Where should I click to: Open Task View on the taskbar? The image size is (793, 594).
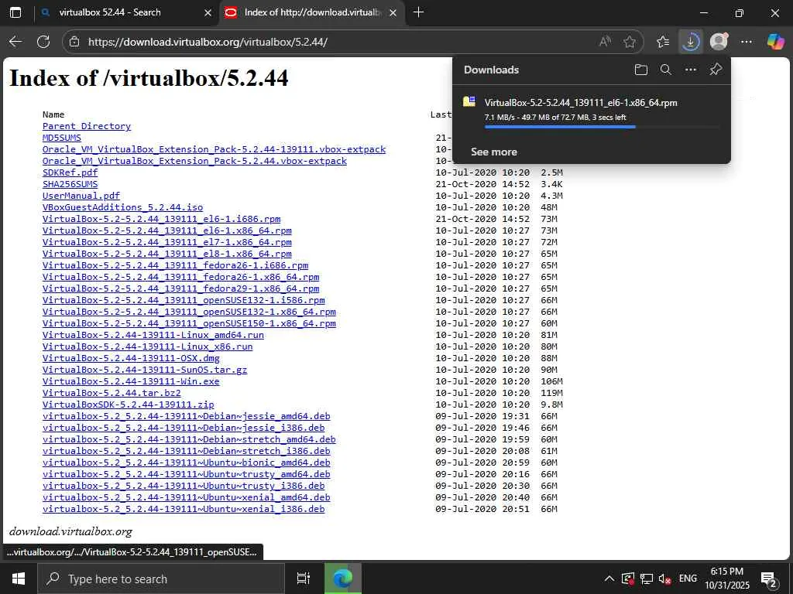point(304,579)
